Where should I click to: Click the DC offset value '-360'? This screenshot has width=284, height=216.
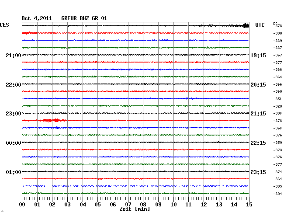tap(277, 128)
